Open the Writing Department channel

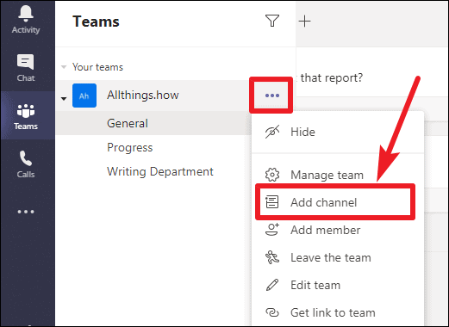[x=160, y=172]
